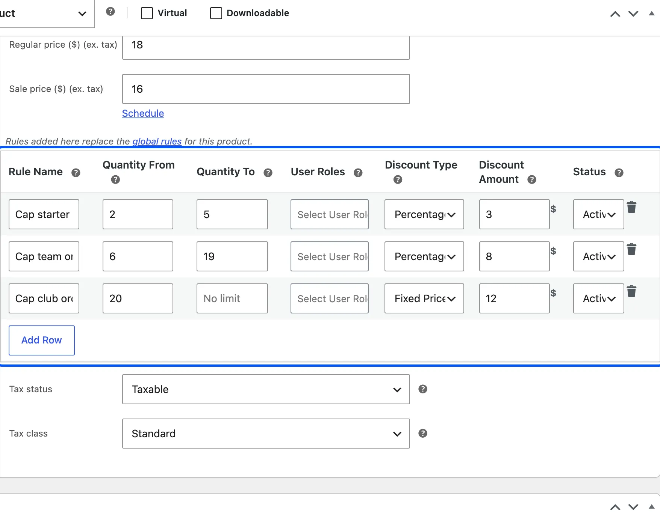
Task: Open Fixed Price dropdown for Cap club
Action: pyautogui.click(x=424, y=298)
